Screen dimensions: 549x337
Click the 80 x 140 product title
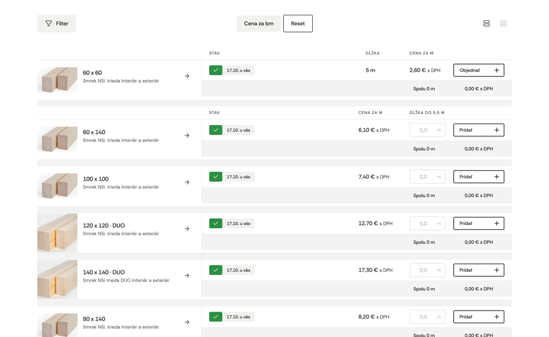point(94,319)
